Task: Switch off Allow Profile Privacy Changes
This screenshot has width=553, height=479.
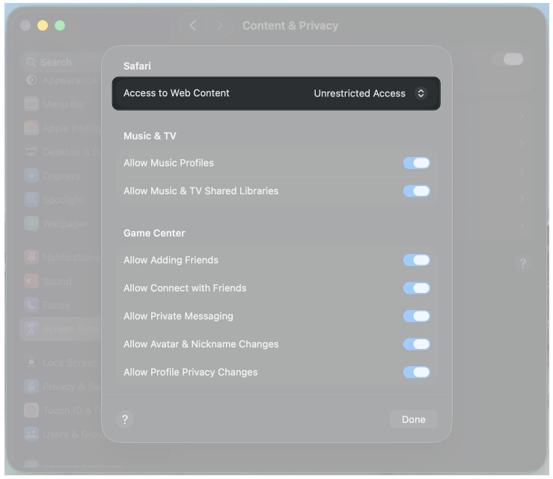Action: click(x=416, y=372)
